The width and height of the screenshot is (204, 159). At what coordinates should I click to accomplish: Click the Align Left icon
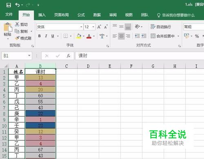point(115,36)
